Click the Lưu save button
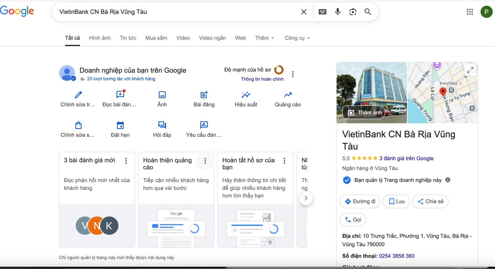 (x=396, y=202)
